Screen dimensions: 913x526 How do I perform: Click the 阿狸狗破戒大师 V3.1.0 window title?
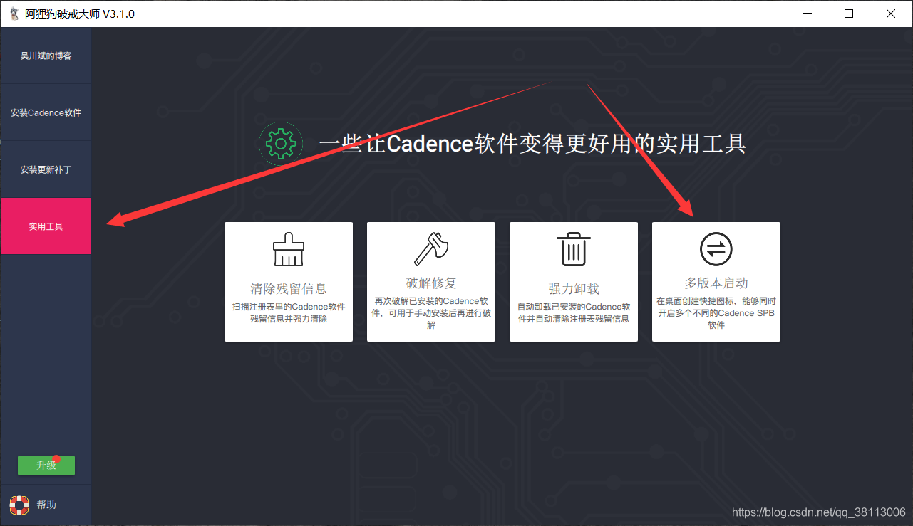(79, 14)
